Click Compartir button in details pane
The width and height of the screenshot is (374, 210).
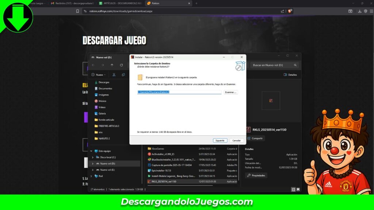point(255,139)
